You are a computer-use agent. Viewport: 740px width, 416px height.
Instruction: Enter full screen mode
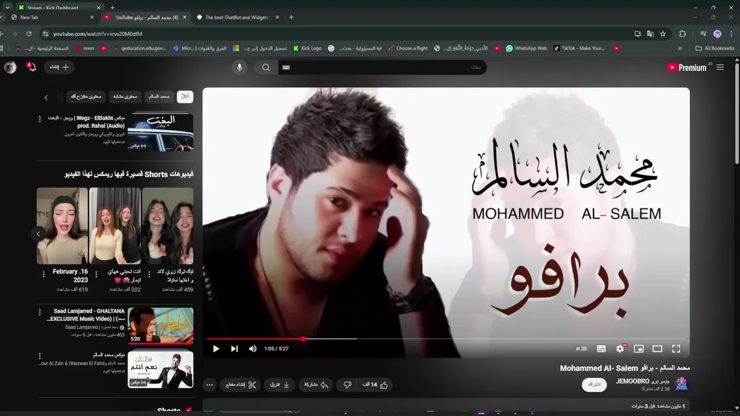coord(676,348)
